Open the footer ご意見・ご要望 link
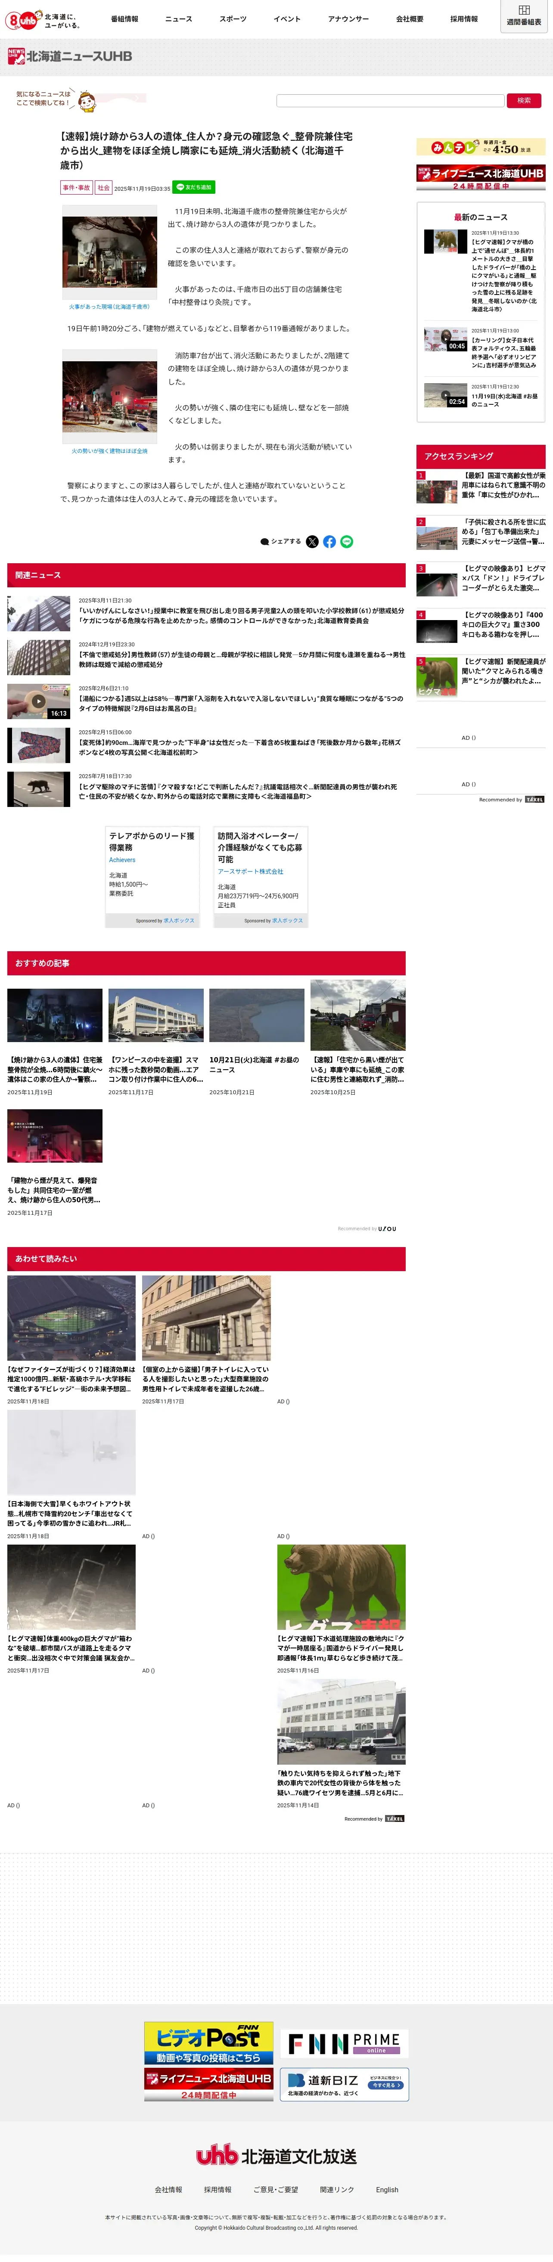 pyautogui.click(x=276, y=2189)
